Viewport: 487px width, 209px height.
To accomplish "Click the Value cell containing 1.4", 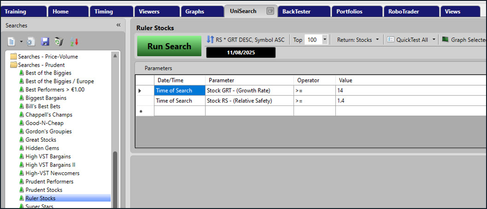I will [x=410, y=101].
